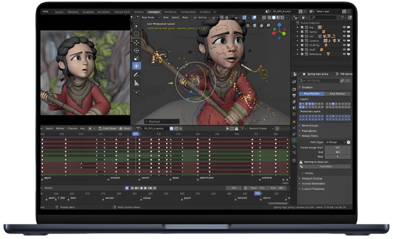393x239 pixels.
Task: Click the green Y axis on navigation gizmo
Action: click(284, 33)
